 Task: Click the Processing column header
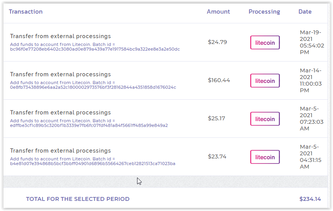pos(264,12)
